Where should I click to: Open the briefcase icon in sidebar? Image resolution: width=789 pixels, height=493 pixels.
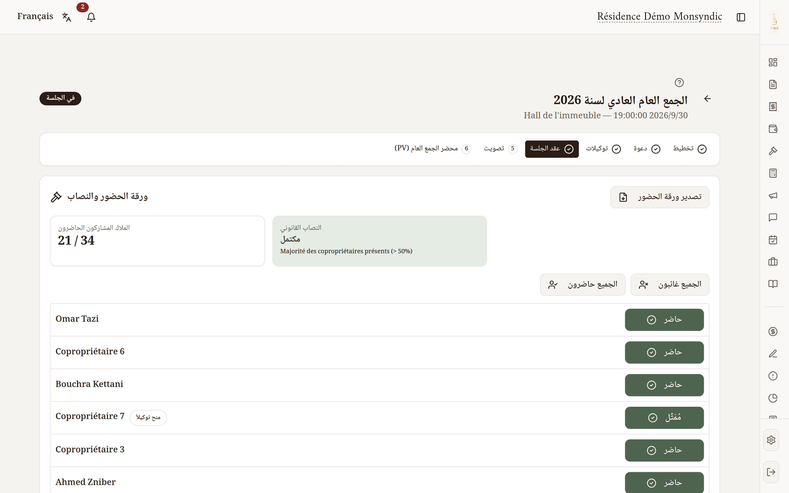tap(773, 262)
